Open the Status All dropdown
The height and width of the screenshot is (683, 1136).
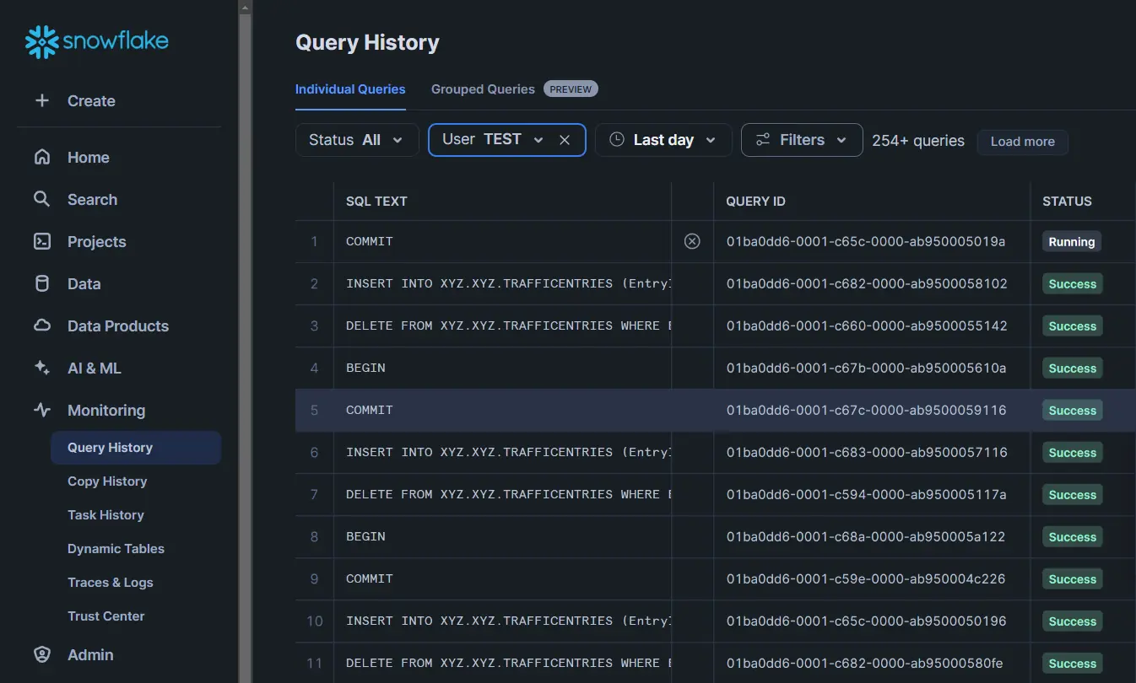tap(357, 140)
